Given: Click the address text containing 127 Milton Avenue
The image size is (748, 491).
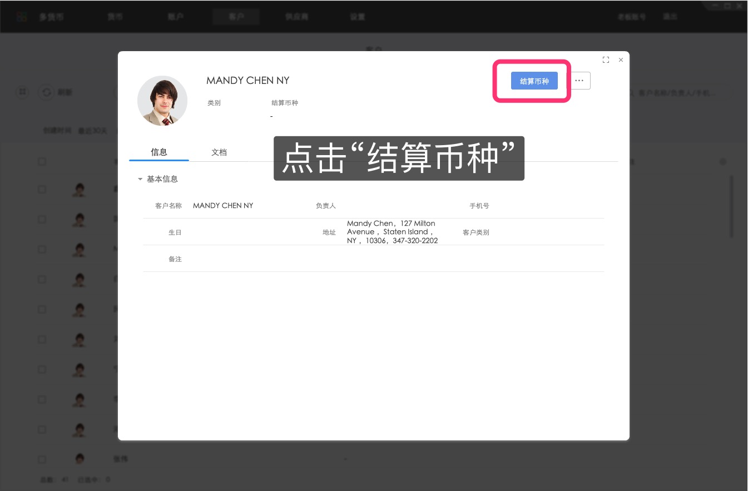Looking at the screenshot, I should pos(392,232).
